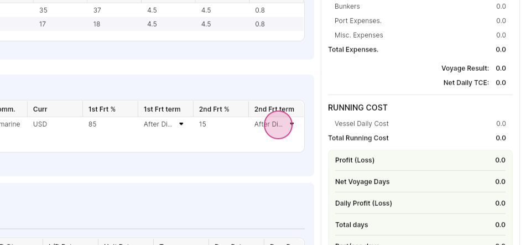
Task: Click the 'Net Daily TCE:' label
Action: [466, 82]
